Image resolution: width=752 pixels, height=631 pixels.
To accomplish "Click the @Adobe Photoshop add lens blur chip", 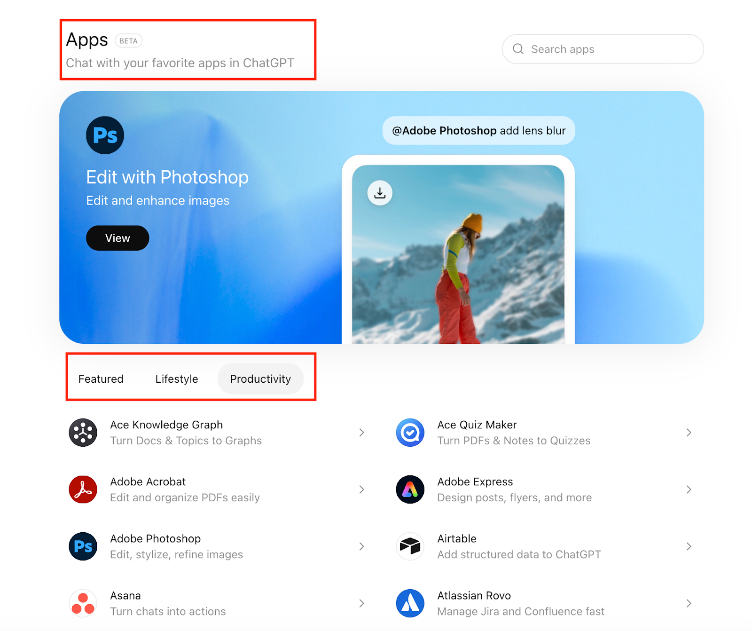I will [x=478, y=131].
